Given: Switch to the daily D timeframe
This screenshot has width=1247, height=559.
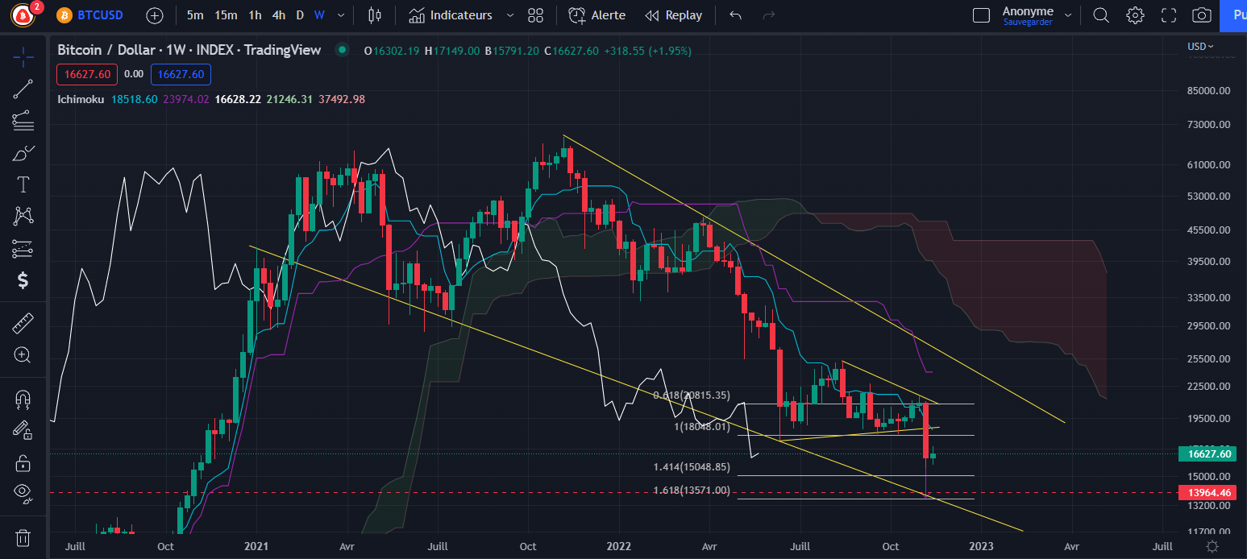Looking at the screenshot, I should pos(299,14).
